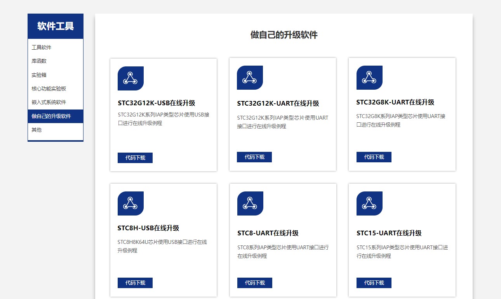The image size is (501, 299).
Task: Go to 实验箱 section
Action: (x=56, y=75)
